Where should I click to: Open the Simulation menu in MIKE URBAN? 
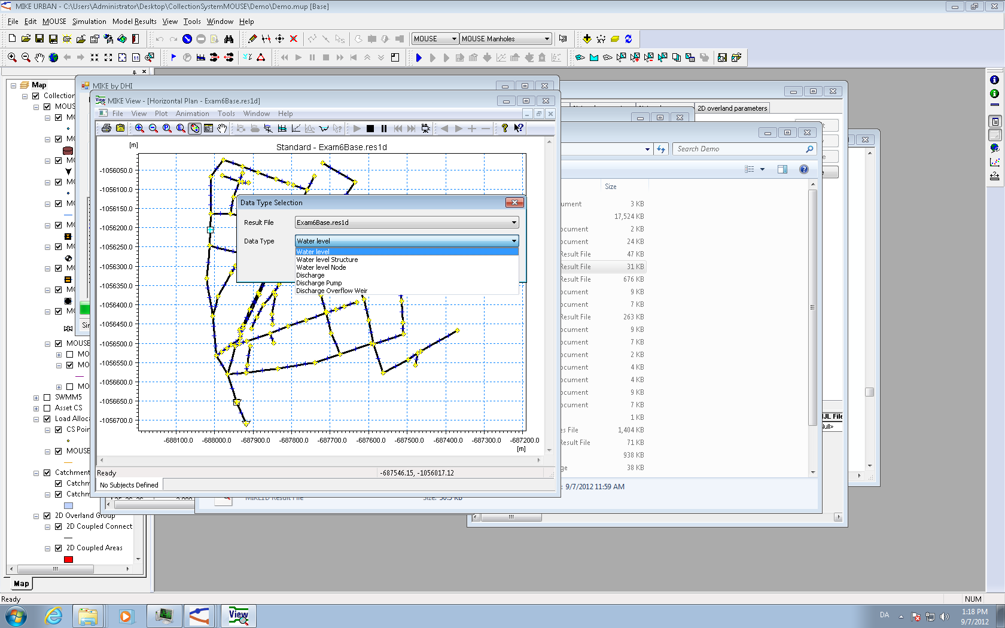click(x=89, y=22)
